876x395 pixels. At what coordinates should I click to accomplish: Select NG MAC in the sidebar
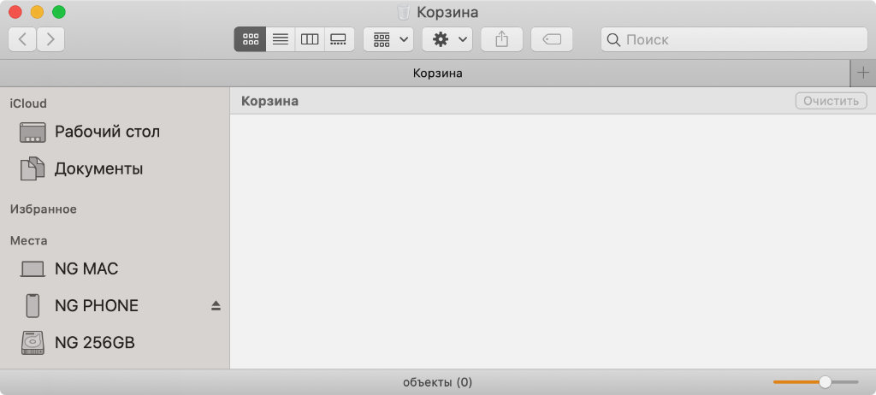tap(86, 268)
